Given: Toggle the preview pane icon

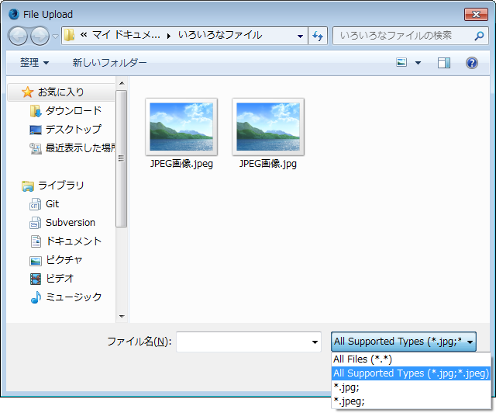Looking at the screenshot, I should 444,63.
